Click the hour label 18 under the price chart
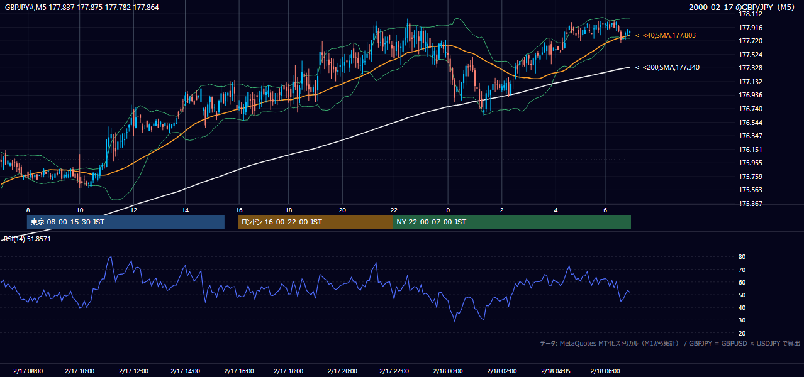The image size is (804, 377). click(x=288, y=210)
